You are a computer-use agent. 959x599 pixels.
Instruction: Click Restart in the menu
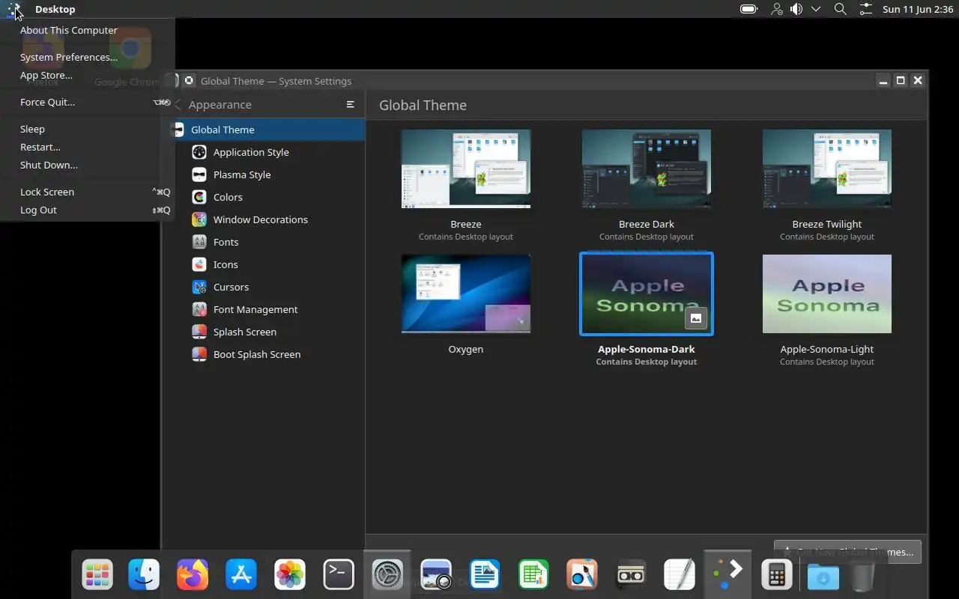[x=88, y=147]
